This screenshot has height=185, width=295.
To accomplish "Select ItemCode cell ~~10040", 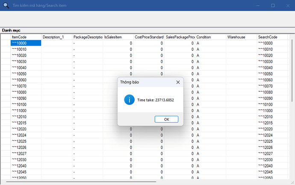I will (26, 68).
